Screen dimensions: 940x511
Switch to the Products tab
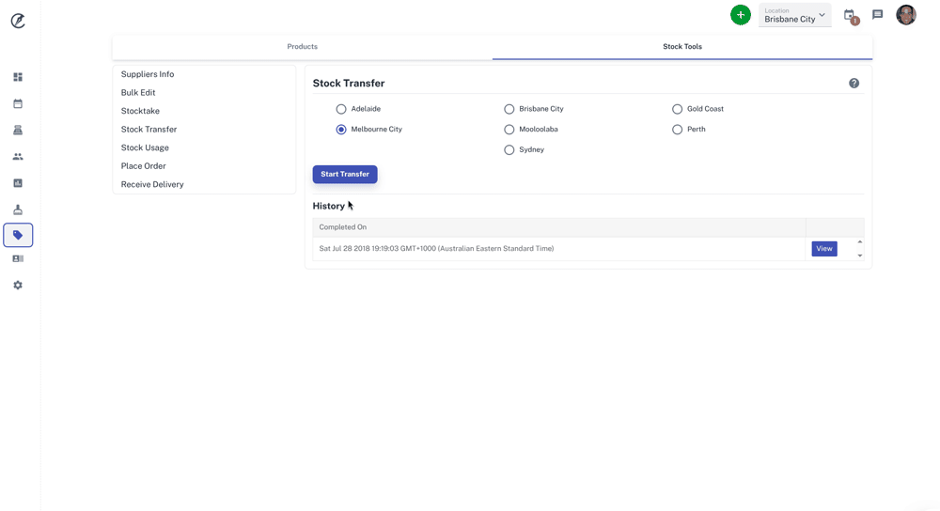302,47
